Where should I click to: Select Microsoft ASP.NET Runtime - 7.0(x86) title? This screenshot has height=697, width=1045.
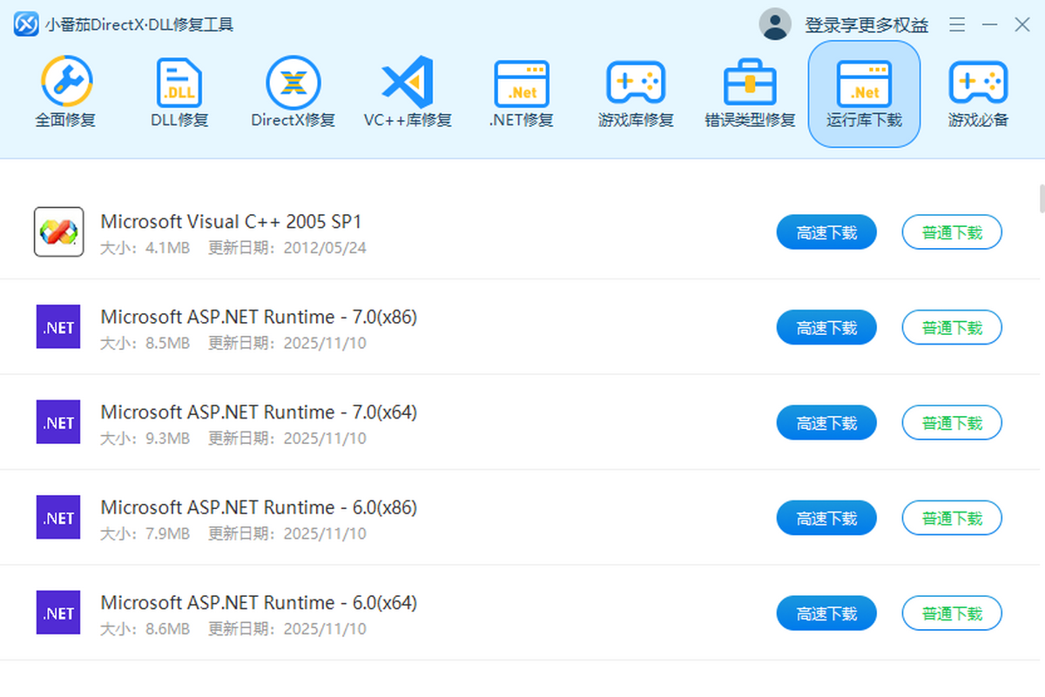click(259, 318)
